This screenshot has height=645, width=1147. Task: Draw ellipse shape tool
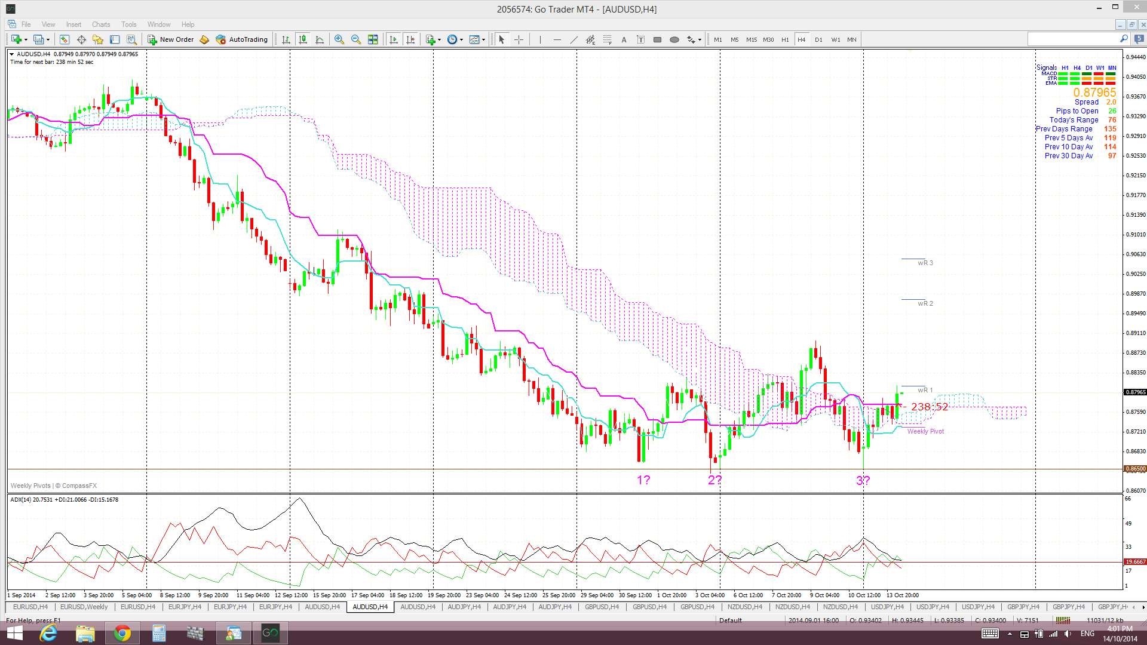click(674, 39)
